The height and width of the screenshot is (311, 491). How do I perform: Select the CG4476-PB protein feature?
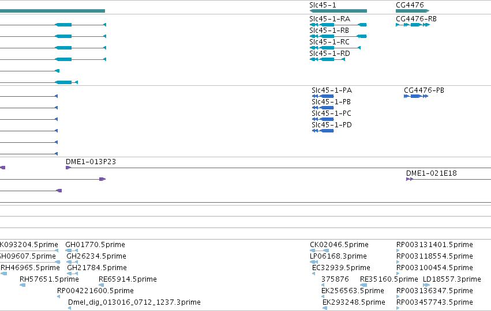[x=416, y=96]
